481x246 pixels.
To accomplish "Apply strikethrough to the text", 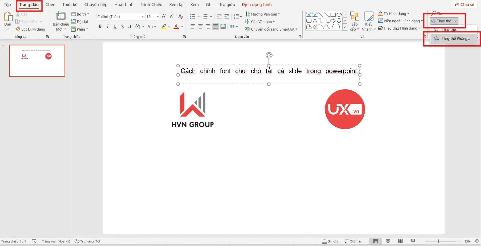I will [130, 26].
